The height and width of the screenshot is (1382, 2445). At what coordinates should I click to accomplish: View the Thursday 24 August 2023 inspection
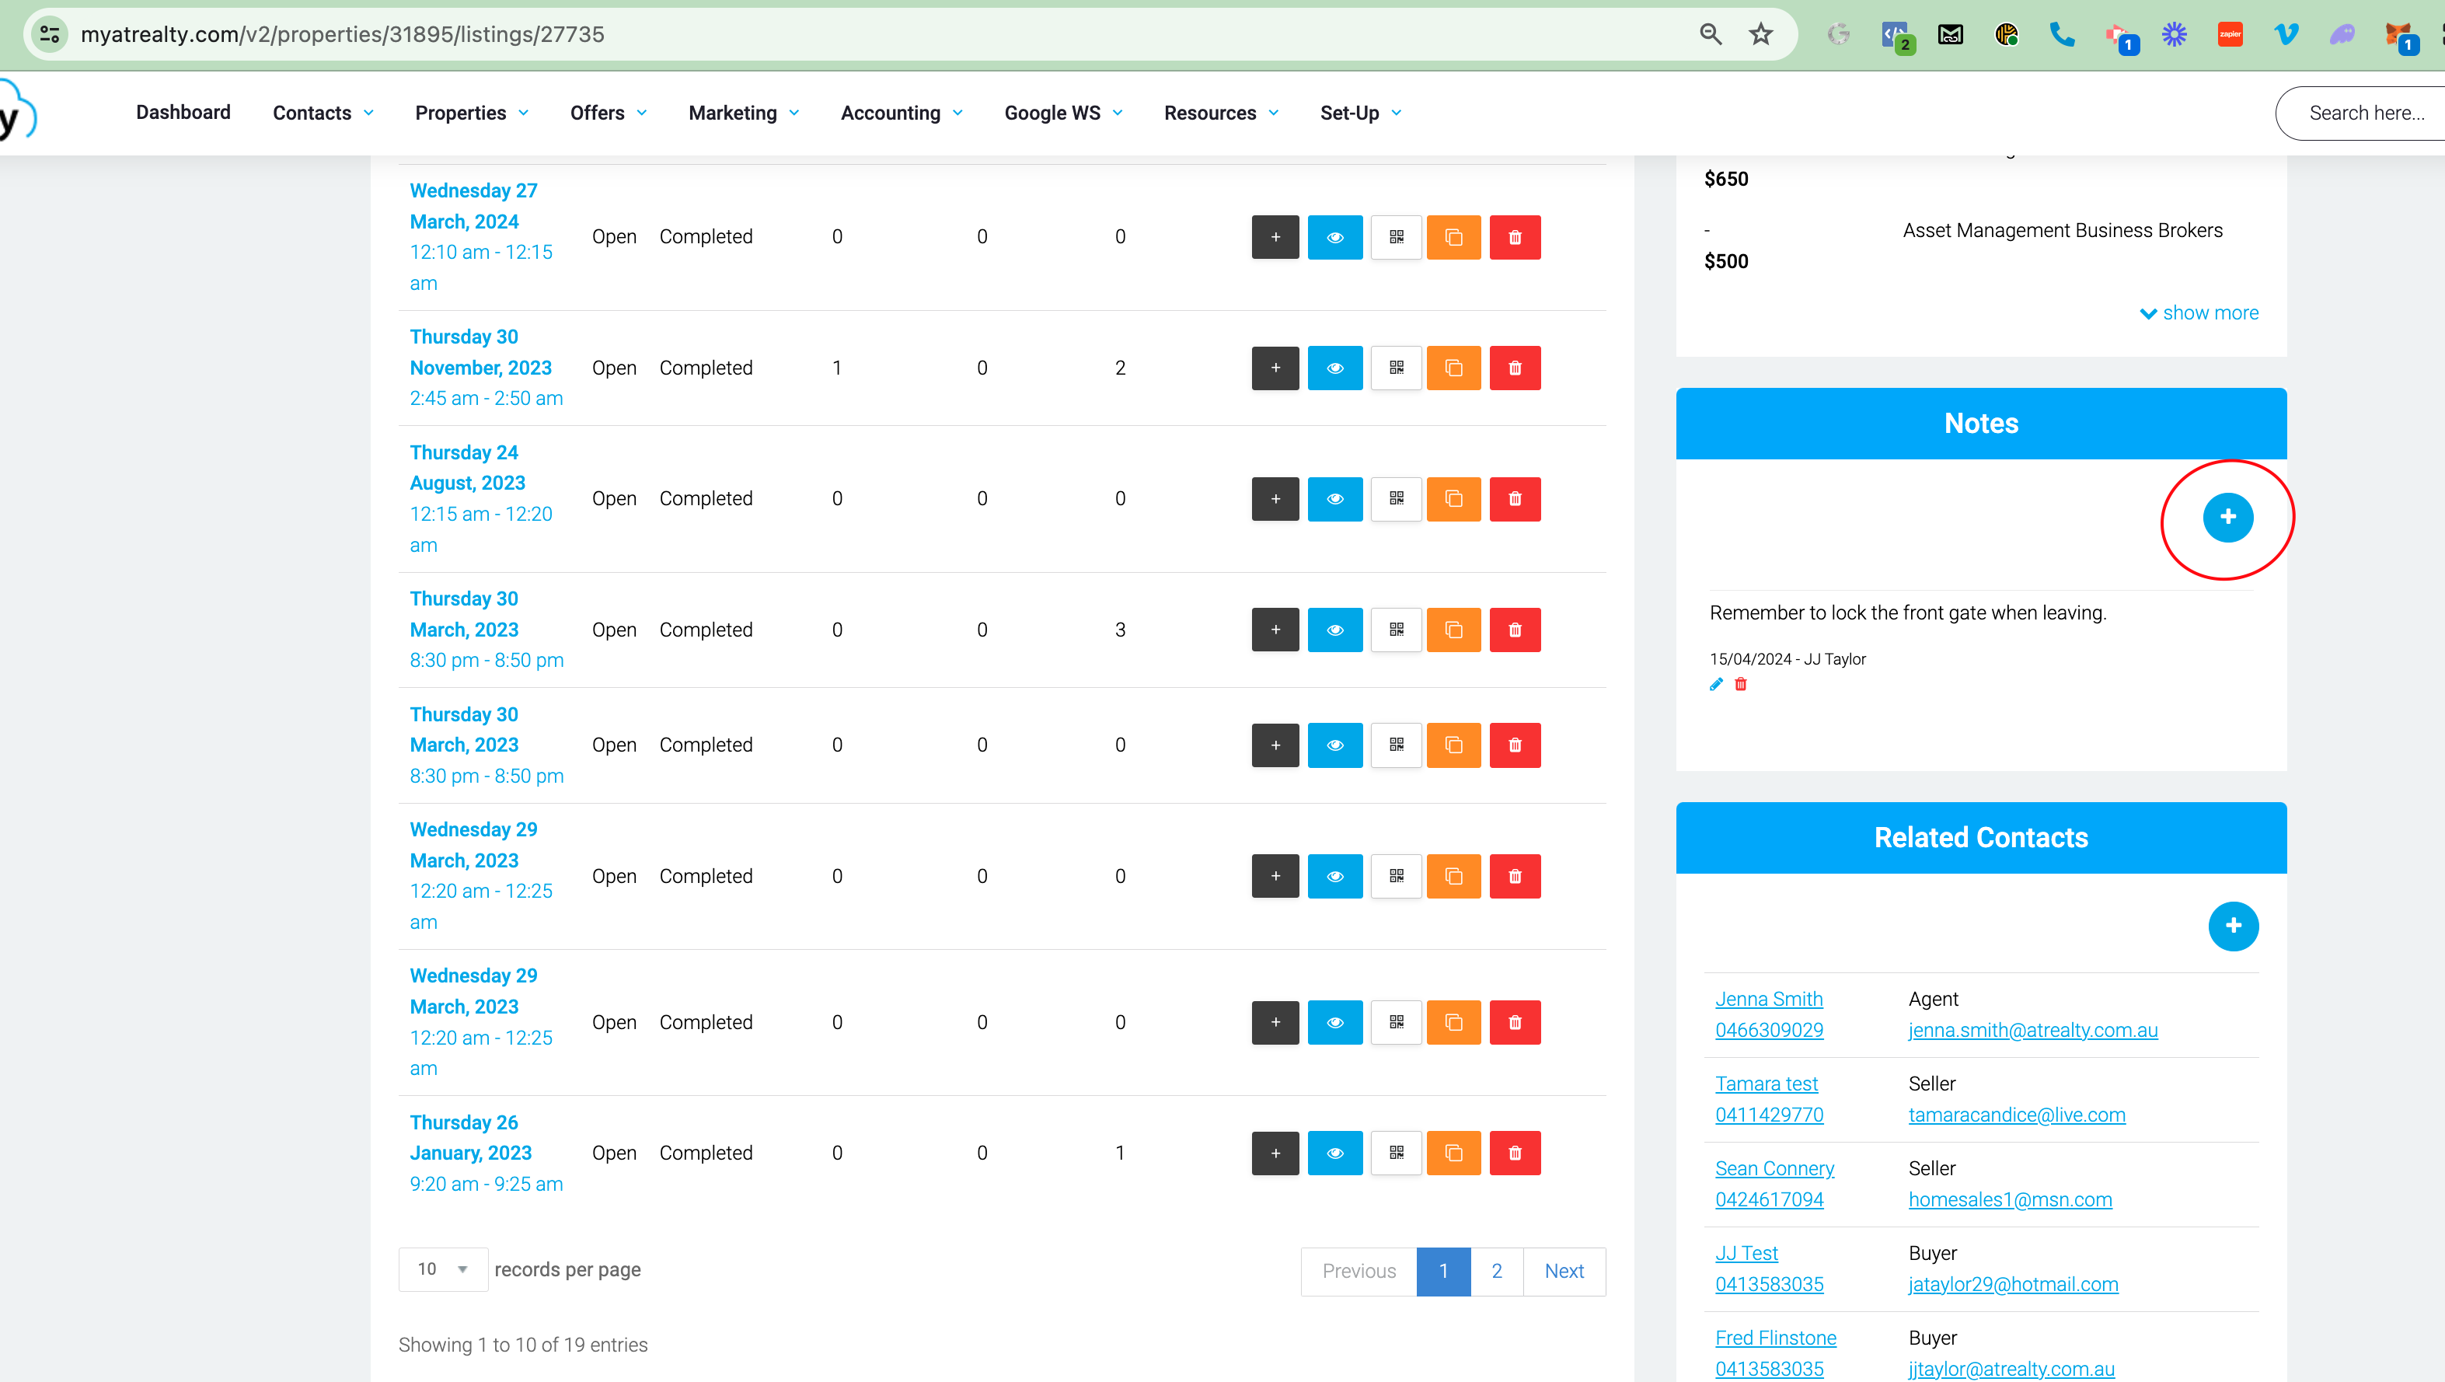[1334, 499]
